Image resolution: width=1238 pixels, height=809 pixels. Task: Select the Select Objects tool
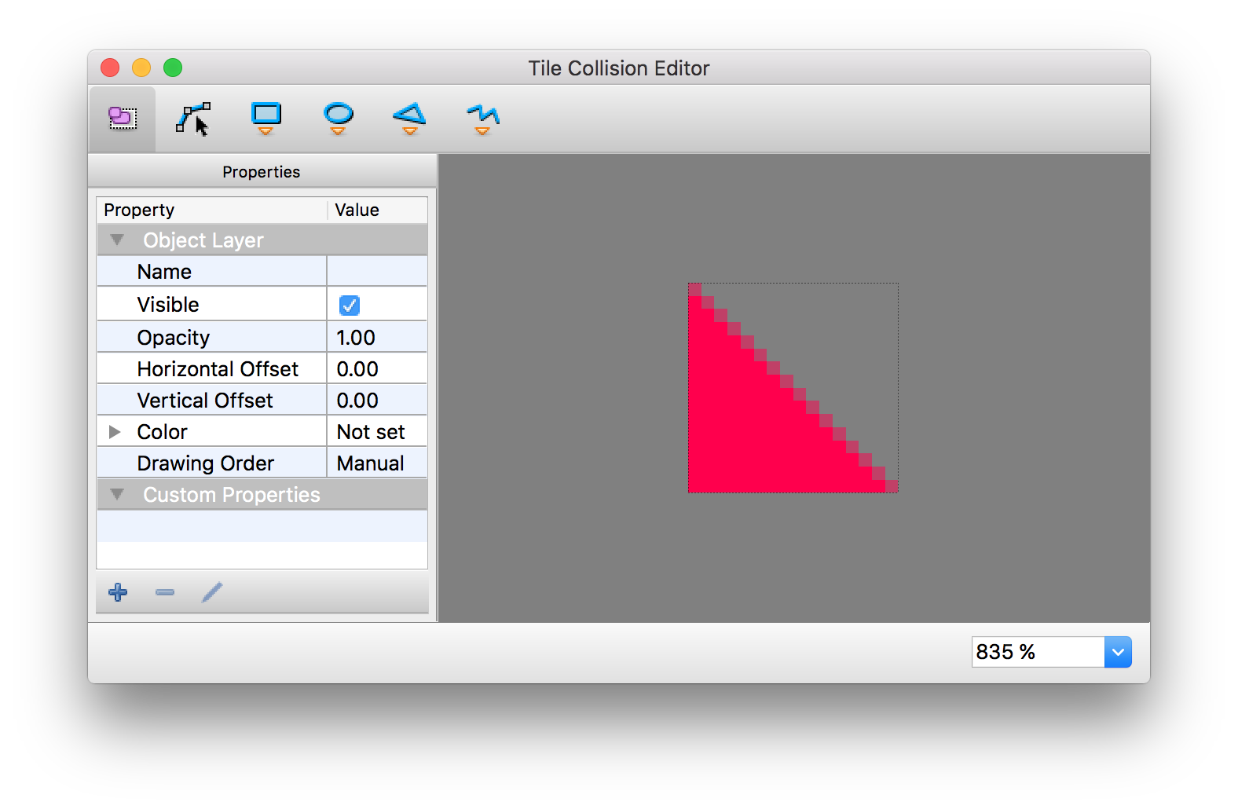click(122, 119)
